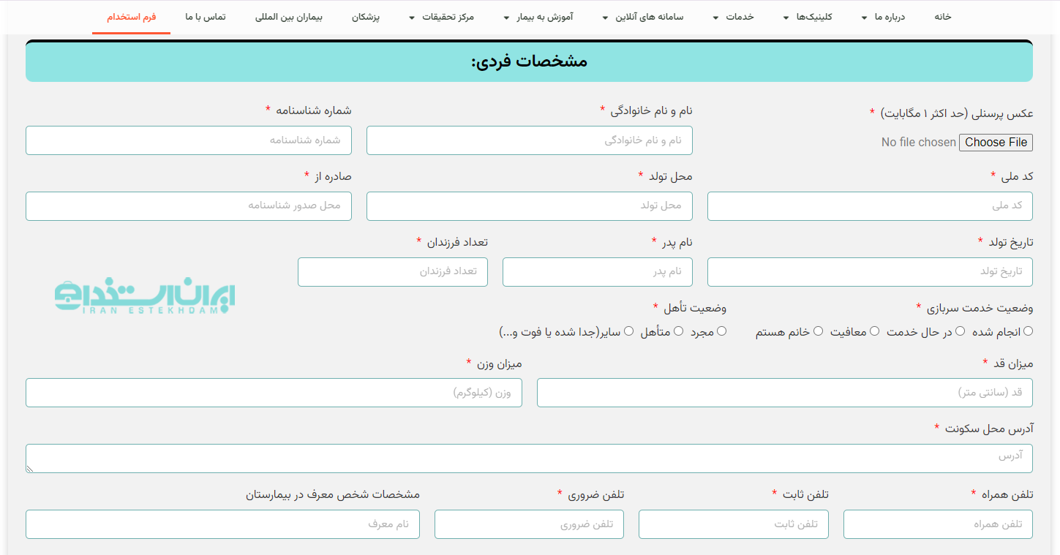
Task: Mark marital status as "مجرد"
Action: coord(721,331)
